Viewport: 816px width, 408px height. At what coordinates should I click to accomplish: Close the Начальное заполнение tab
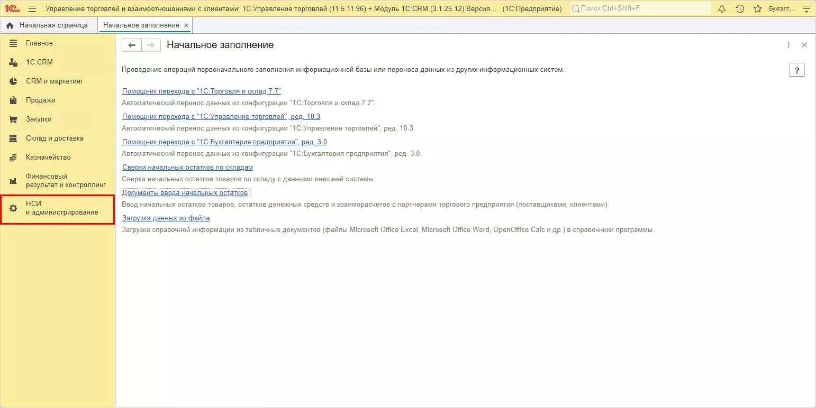186,25
